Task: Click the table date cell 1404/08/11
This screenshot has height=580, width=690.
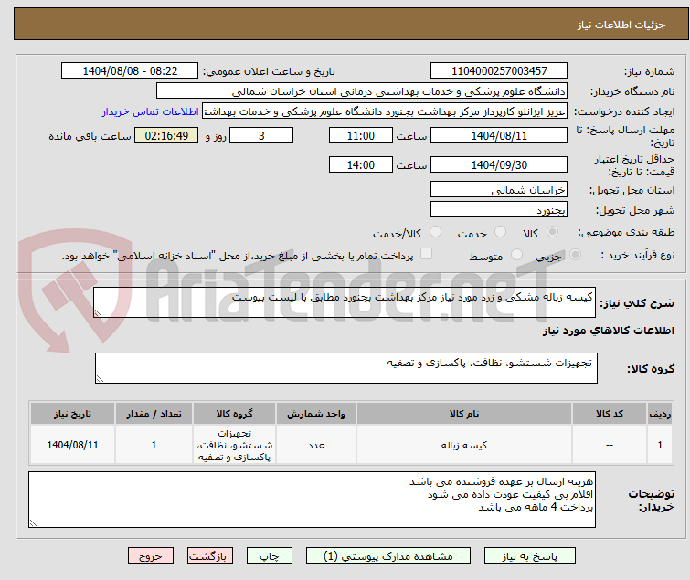Action: (72, 445)
